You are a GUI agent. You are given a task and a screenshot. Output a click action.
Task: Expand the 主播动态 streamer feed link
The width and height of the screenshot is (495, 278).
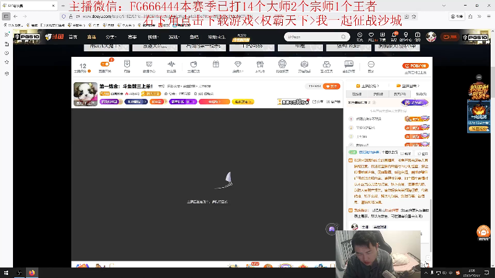pyautogui.click(x=368, y=86)
